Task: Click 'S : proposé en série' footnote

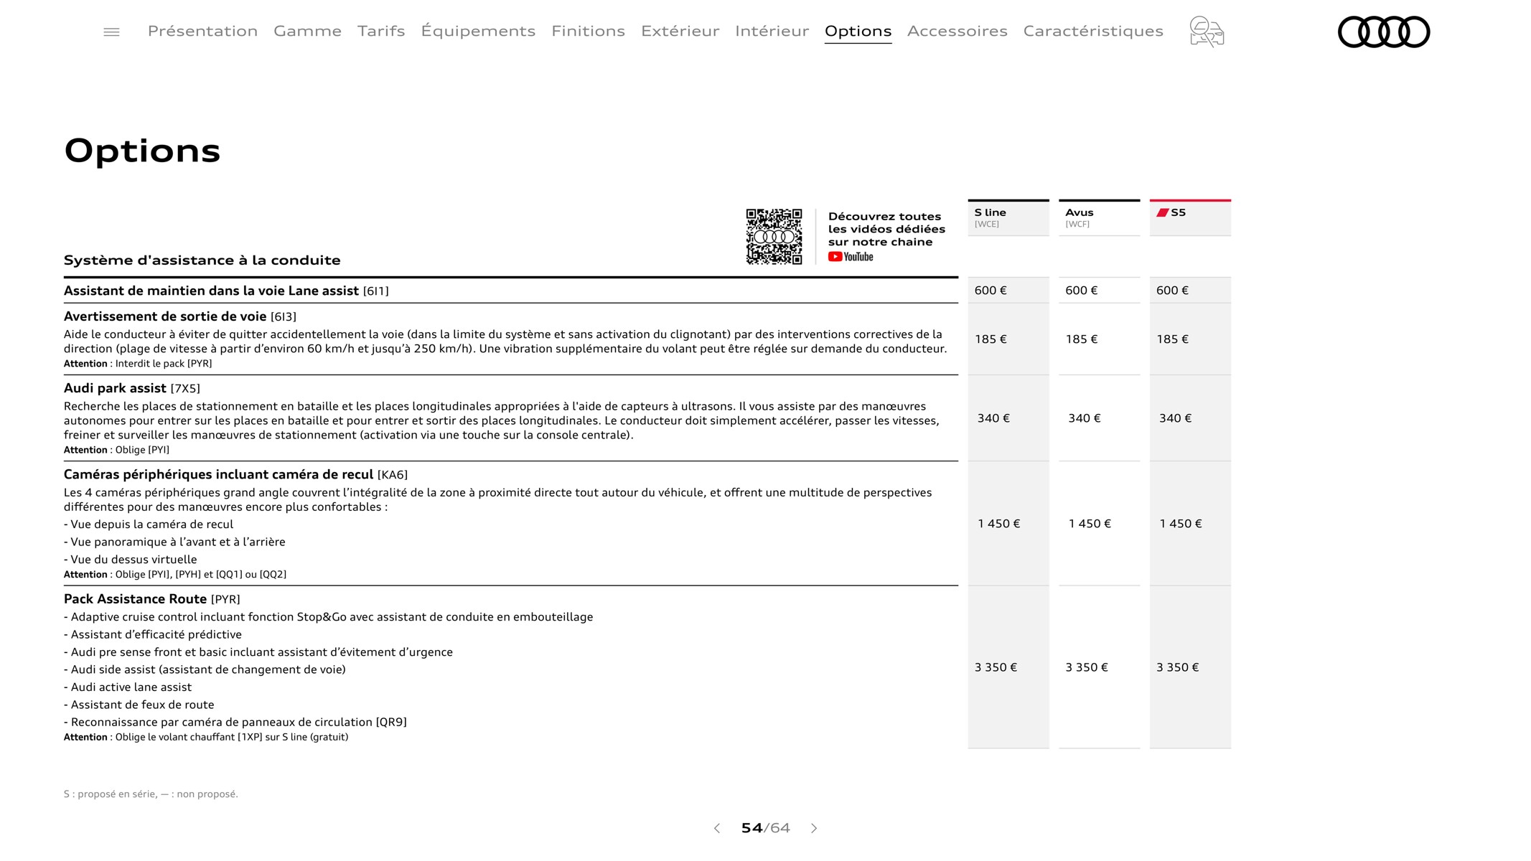Action: pyautogui.click(x=151, y=794)
